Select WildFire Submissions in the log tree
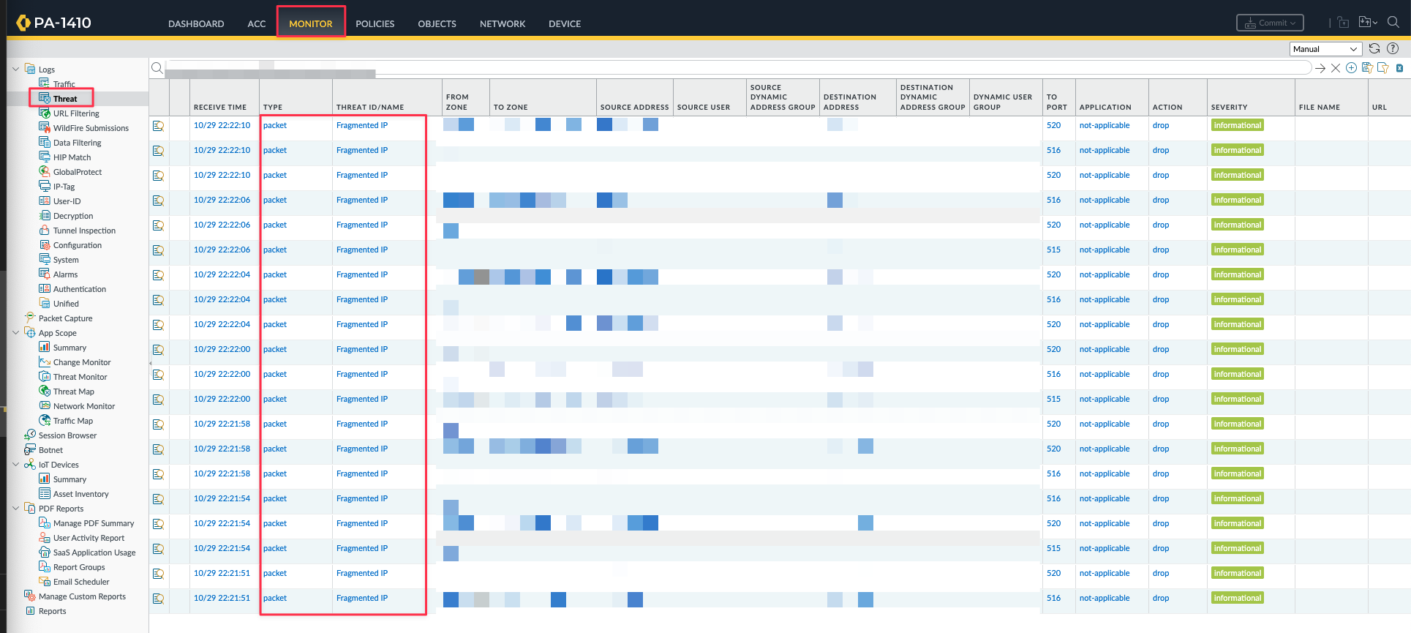Screen dimensions: 1411x633 [91, 128]
